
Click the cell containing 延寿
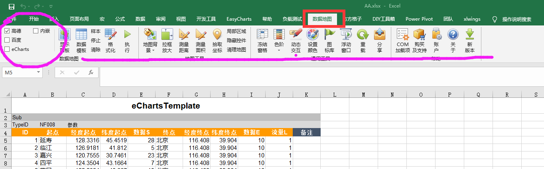click(53, 140)
